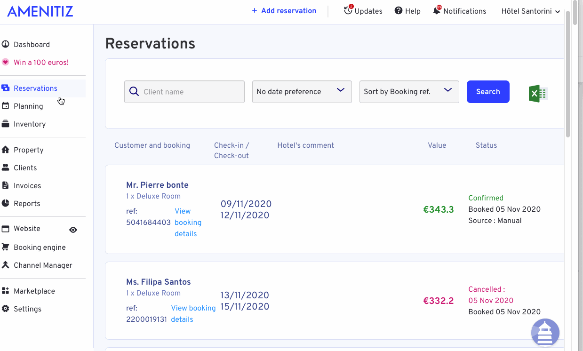This screenshot has width=583, height=351.
Task: Click the Ms. Filipa Santos customer name
Action: [x=159, y=282]
